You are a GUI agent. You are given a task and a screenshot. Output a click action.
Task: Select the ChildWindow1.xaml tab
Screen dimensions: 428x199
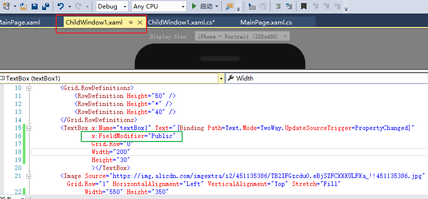(x=94, y=22)
